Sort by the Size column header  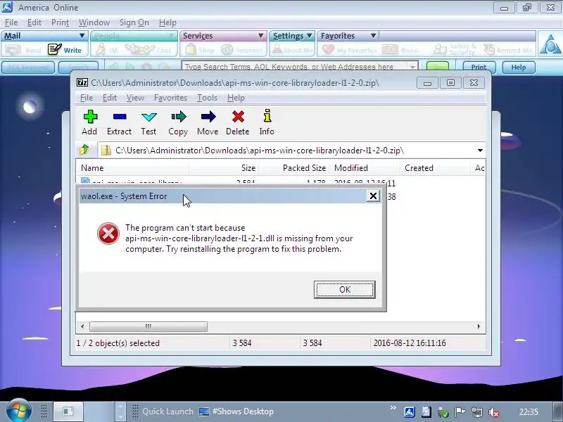[224, 168]
